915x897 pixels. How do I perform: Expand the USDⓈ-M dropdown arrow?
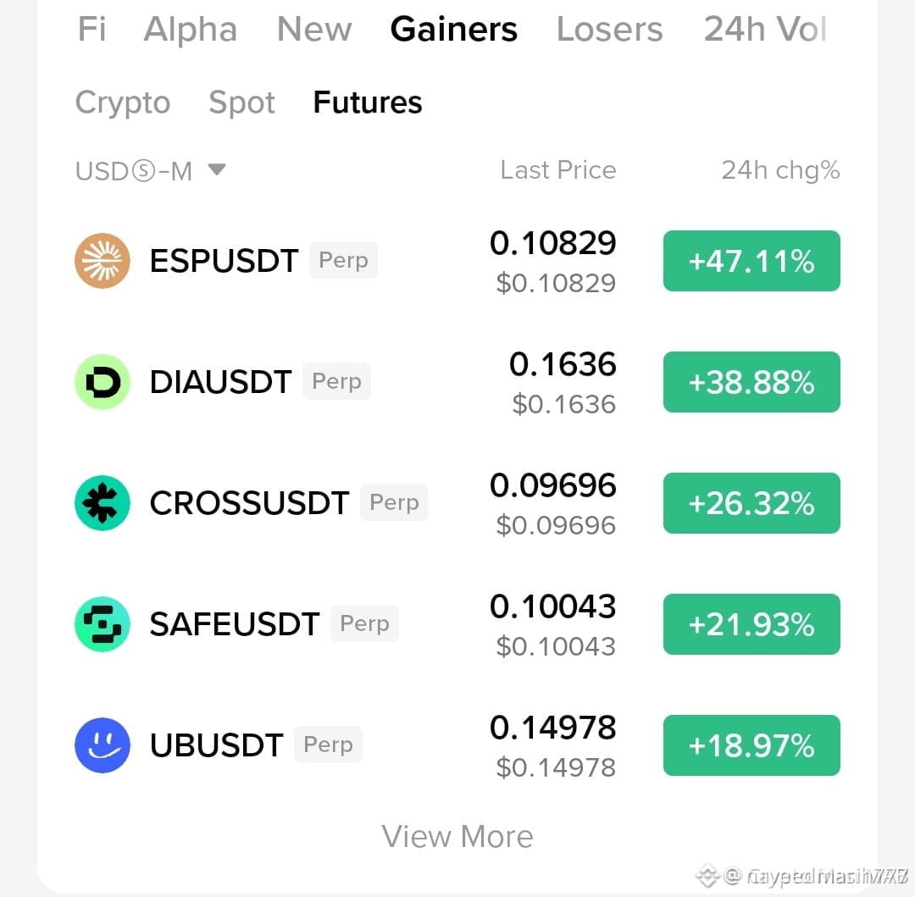(217, 169)
